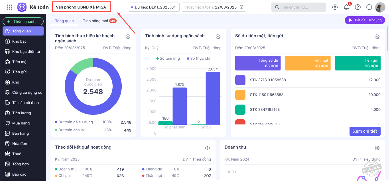
Task: Toggle the Số tạm ứng legend series
Action: 168,58
